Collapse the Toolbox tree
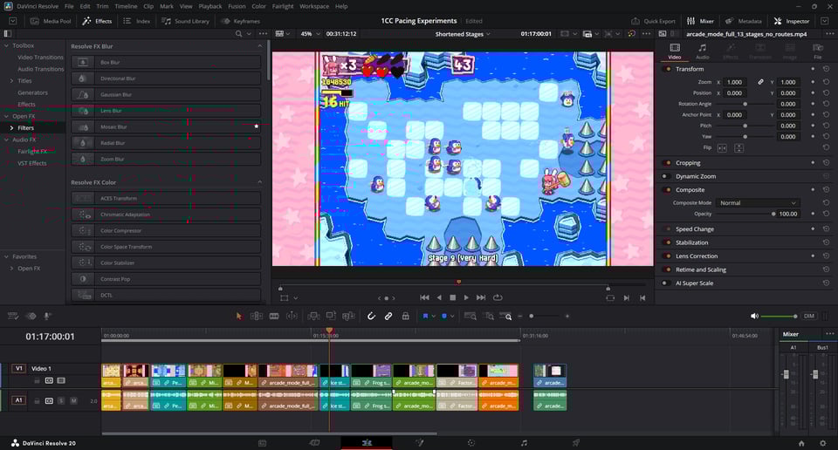 [6, 45]
